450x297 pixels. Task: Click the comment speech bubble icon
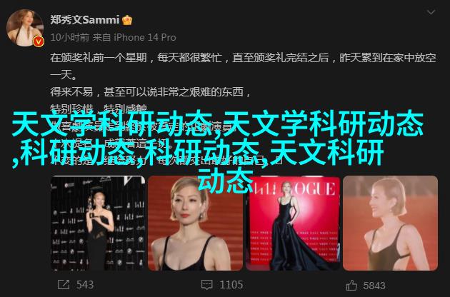point(206,285)
